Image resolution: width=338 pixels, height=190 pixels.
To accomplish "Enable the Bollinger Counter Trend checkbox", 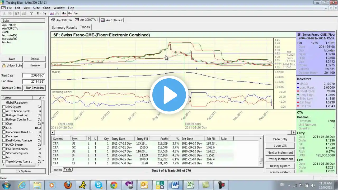I will 4,120.
